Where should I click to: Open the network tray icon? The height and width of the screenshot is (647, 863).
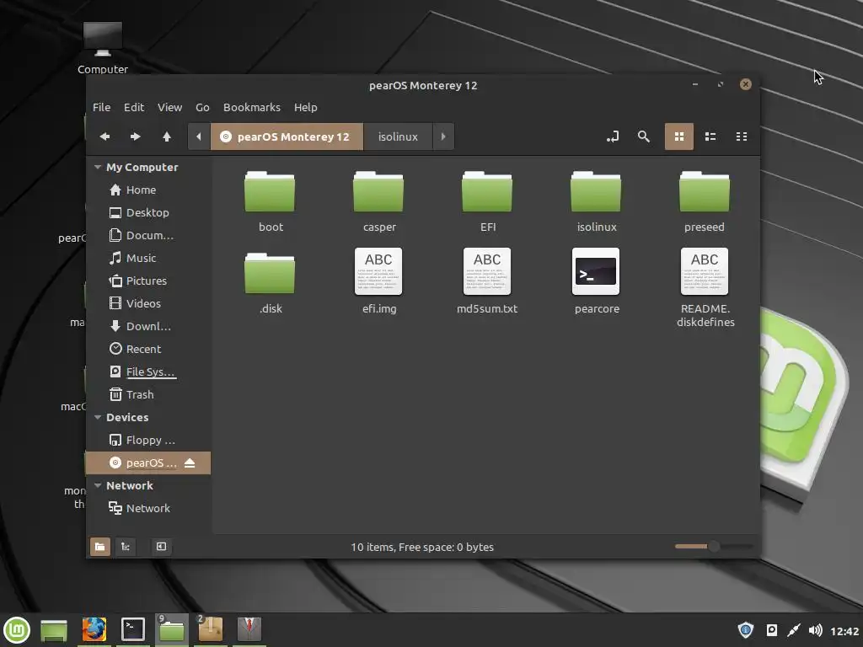[793, 630]
